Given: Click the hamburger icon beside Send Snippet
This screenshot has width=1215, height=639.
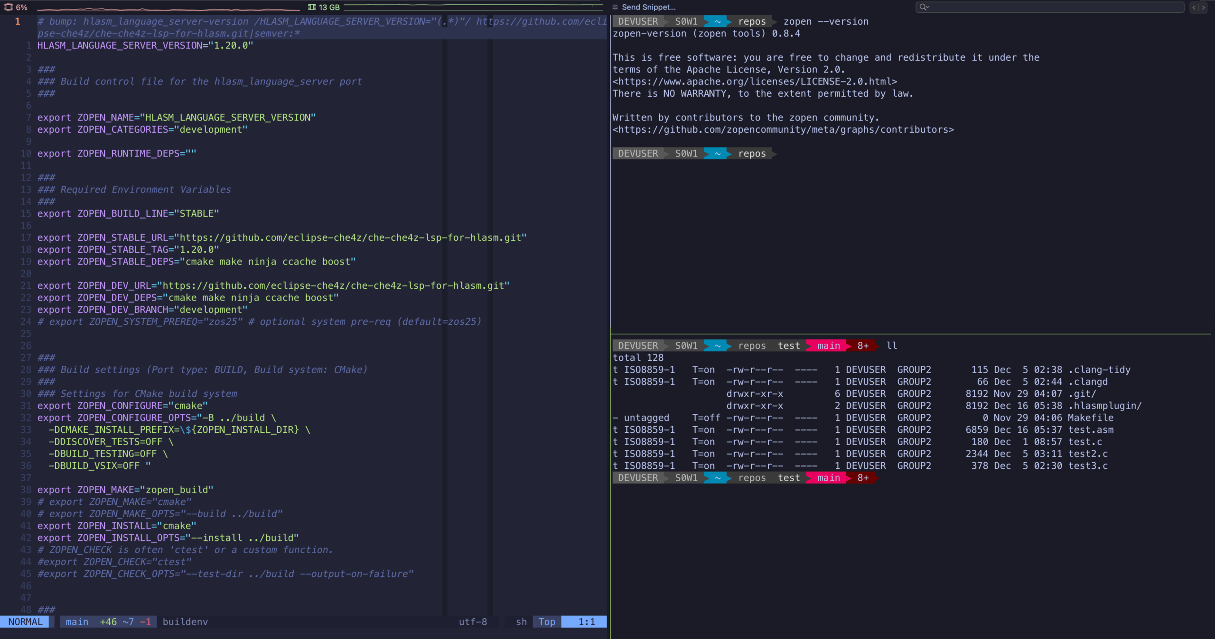Looking at the screenshot, I should click(x=615, y=7).
